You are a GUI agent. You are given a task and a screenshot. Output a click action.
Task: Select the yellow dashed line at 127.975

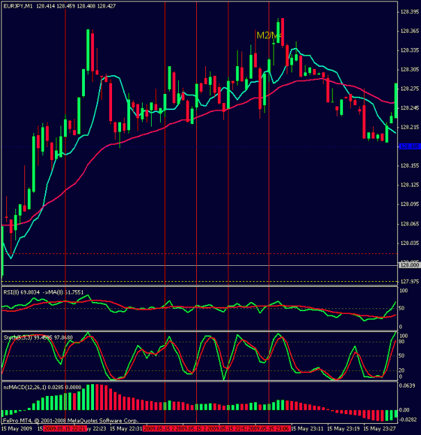tap(200, 282)
